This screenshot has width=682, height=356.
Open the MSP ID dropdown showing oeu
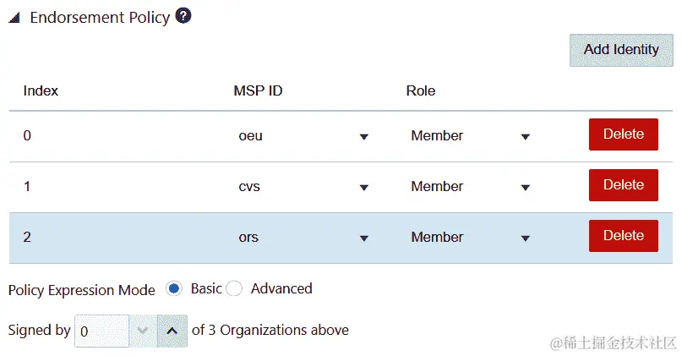[x=304, y=136]
